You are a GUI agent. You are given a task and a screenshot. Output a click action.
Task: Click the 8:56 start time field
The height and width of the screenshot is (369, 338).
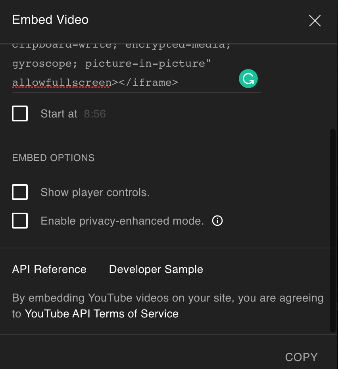coord(95,114)
